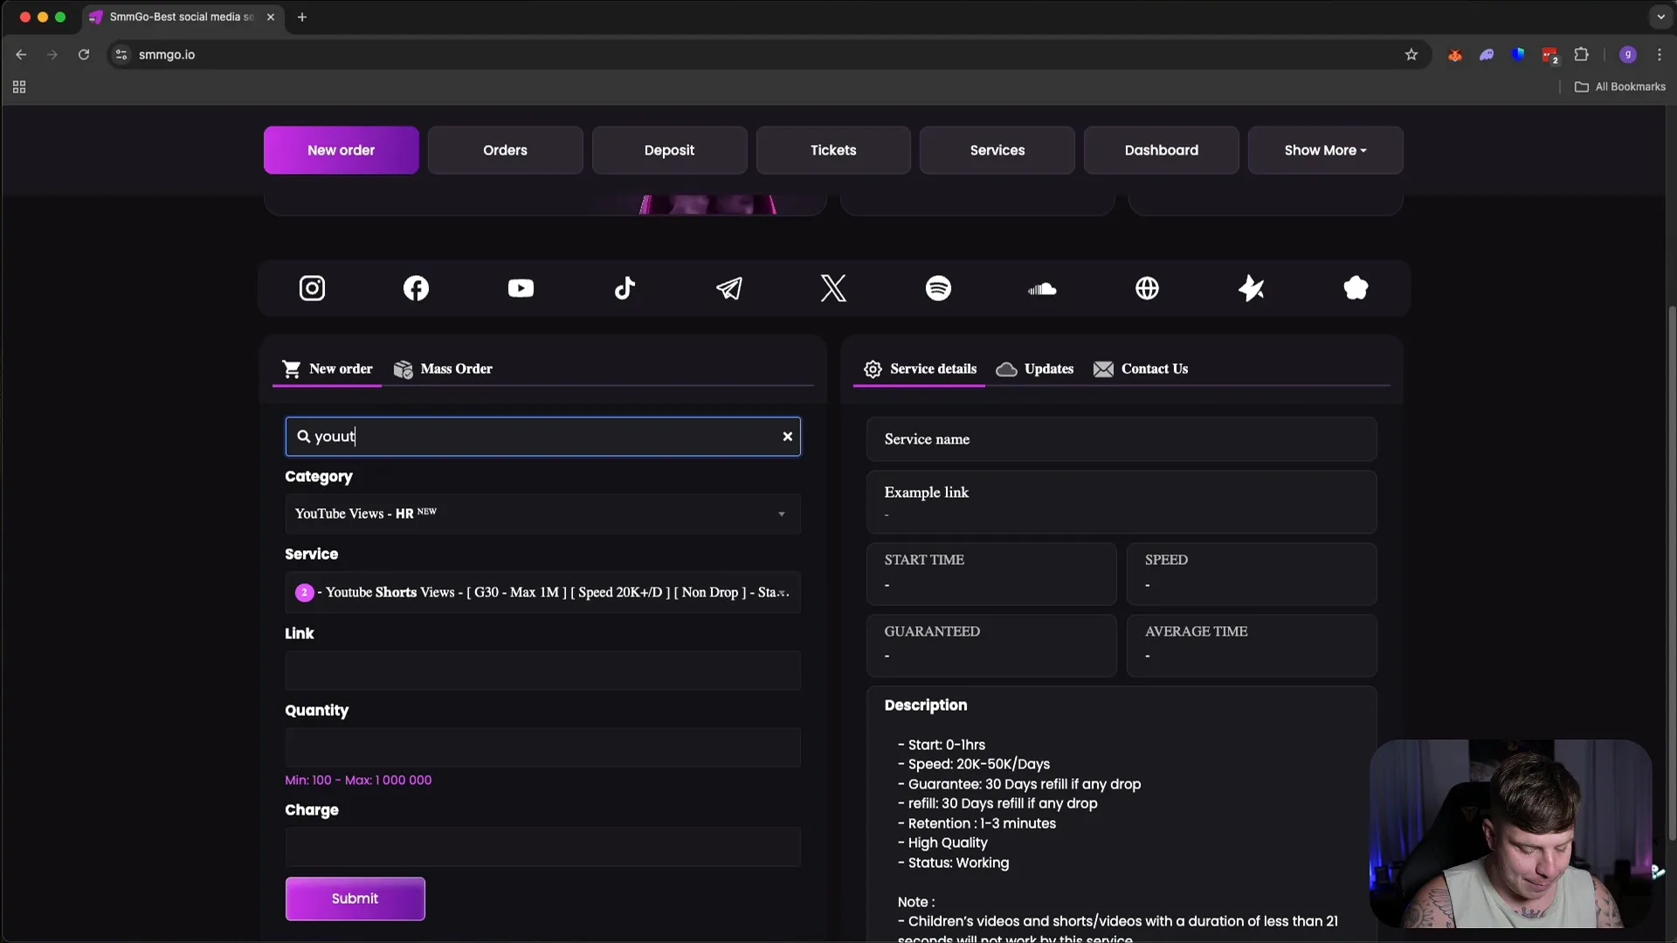
Task: Click the red extension icon with badge 2
Action: pyautogui.click(x=1550, y=55)
